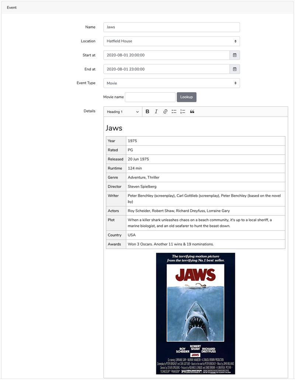Click the Rated value PG
Image resolution: width=295 pixels, height=380 pixels.
(130, 150)
